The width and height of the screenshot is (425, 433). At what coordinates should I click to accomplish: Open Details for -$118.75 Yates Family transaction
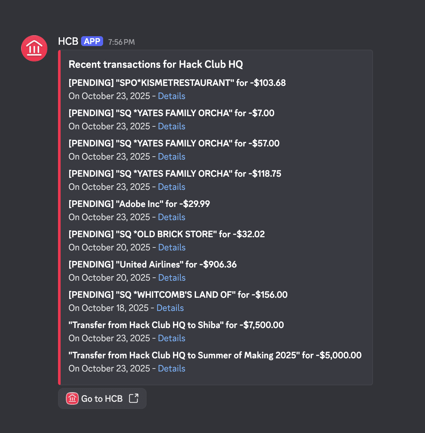click(x=171, y=187)
